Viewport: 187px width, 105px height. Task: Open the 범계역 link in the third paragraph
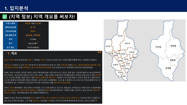coord(44,78)
